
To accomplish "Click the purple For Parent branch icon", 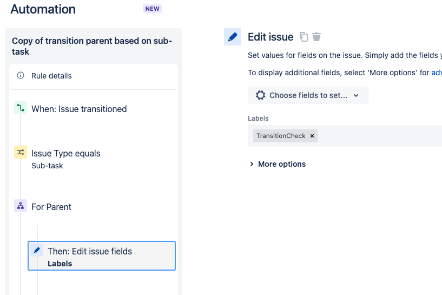I will coord(21,206).
